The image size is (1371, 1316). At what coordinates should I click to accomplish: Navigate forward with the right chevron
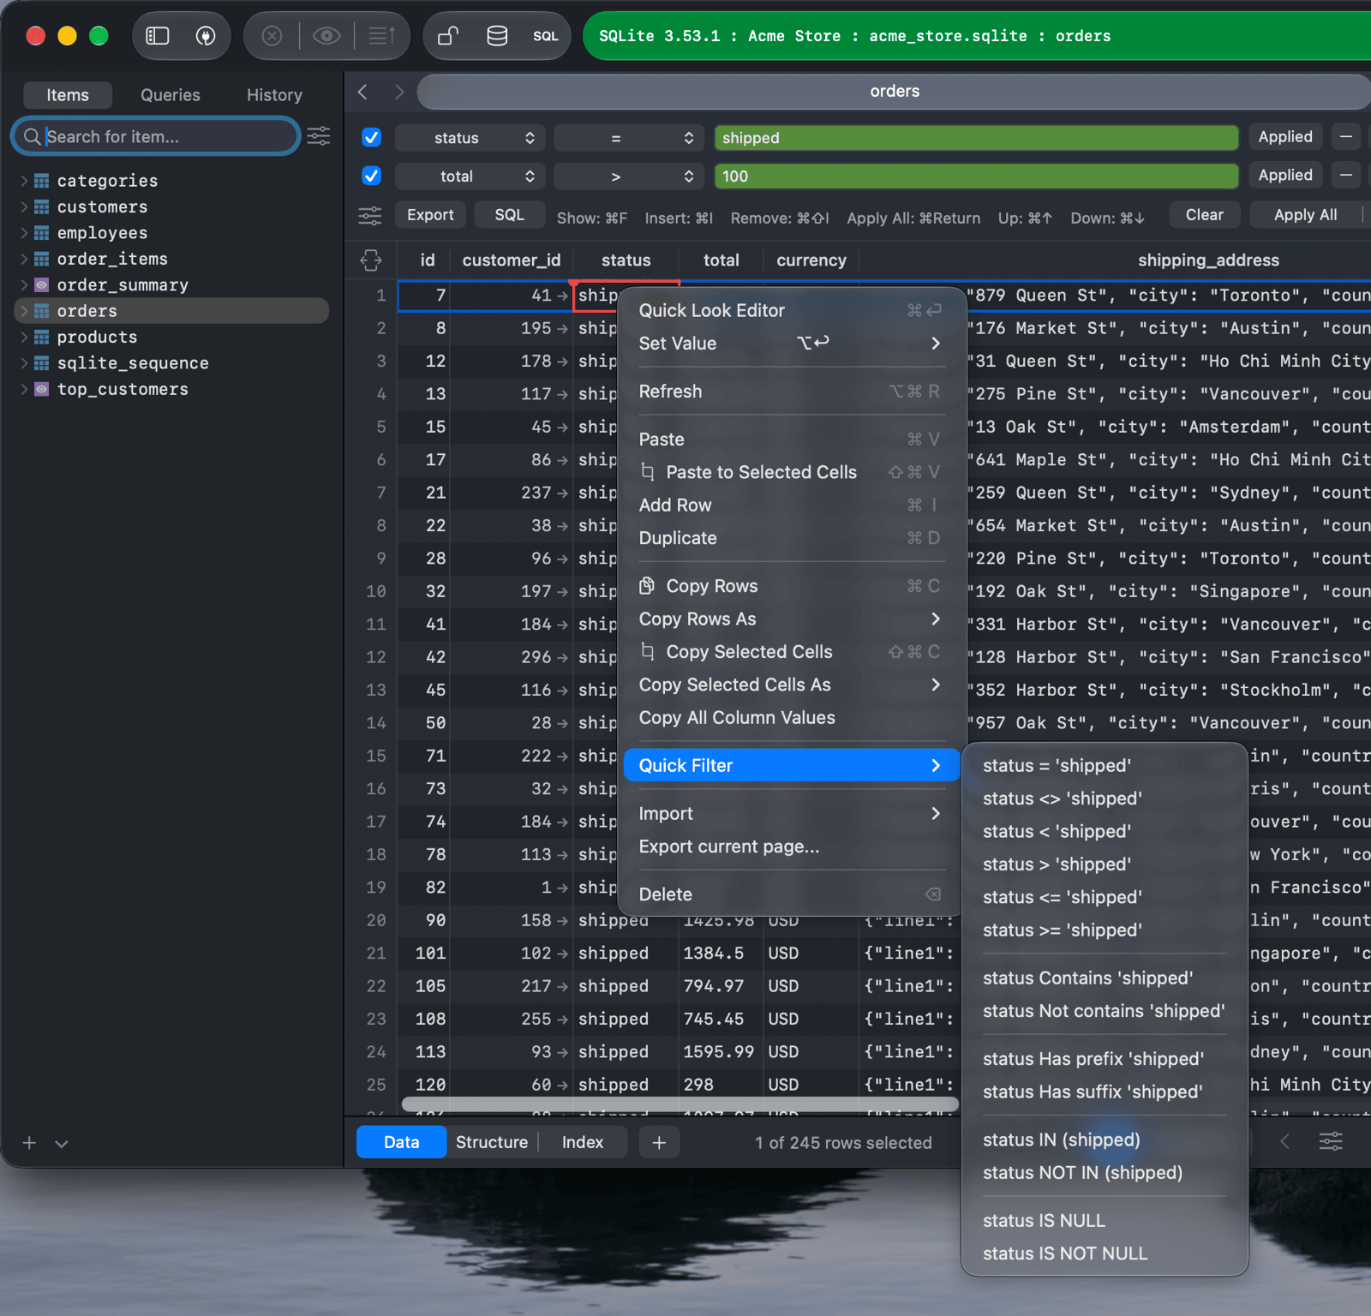pyautogui.click(x=399, y=92)
